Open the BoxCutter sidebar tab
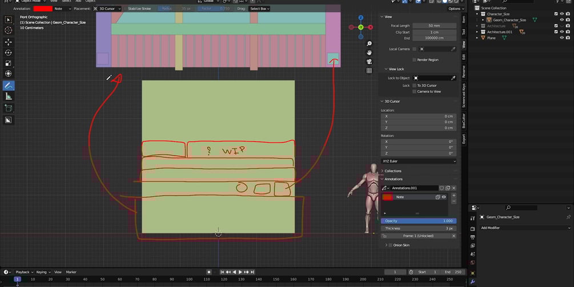This screenshot has height=287, width=574. pyautogui.click(x=464, y=120)
